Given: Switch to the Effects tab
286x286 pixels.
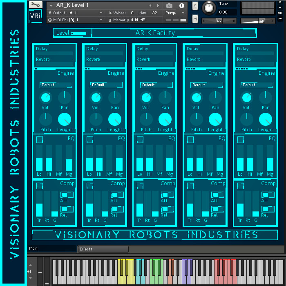Looking at the screenshot, I should [103, 249].
